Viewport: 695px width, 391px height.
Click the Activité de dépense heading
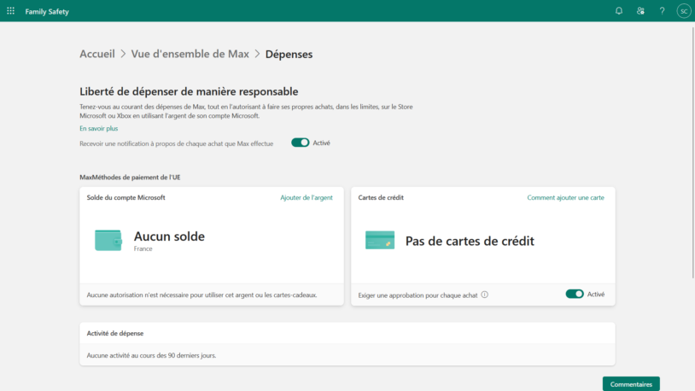pyautogui.click(x=115, y=333)
